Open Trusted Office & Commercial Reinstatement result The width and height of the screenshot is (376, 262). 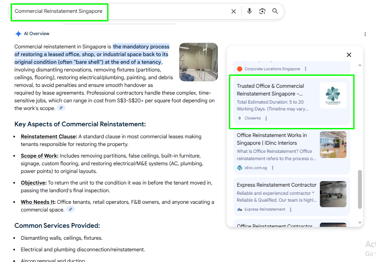tap(270, 89)
